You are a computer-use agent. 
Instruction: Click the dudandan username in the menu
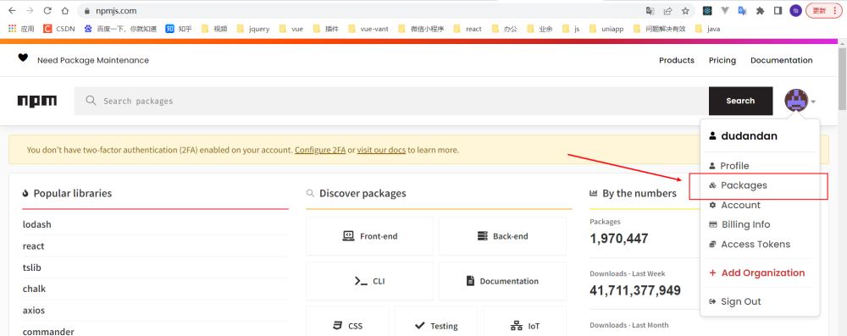click(750, 136)
